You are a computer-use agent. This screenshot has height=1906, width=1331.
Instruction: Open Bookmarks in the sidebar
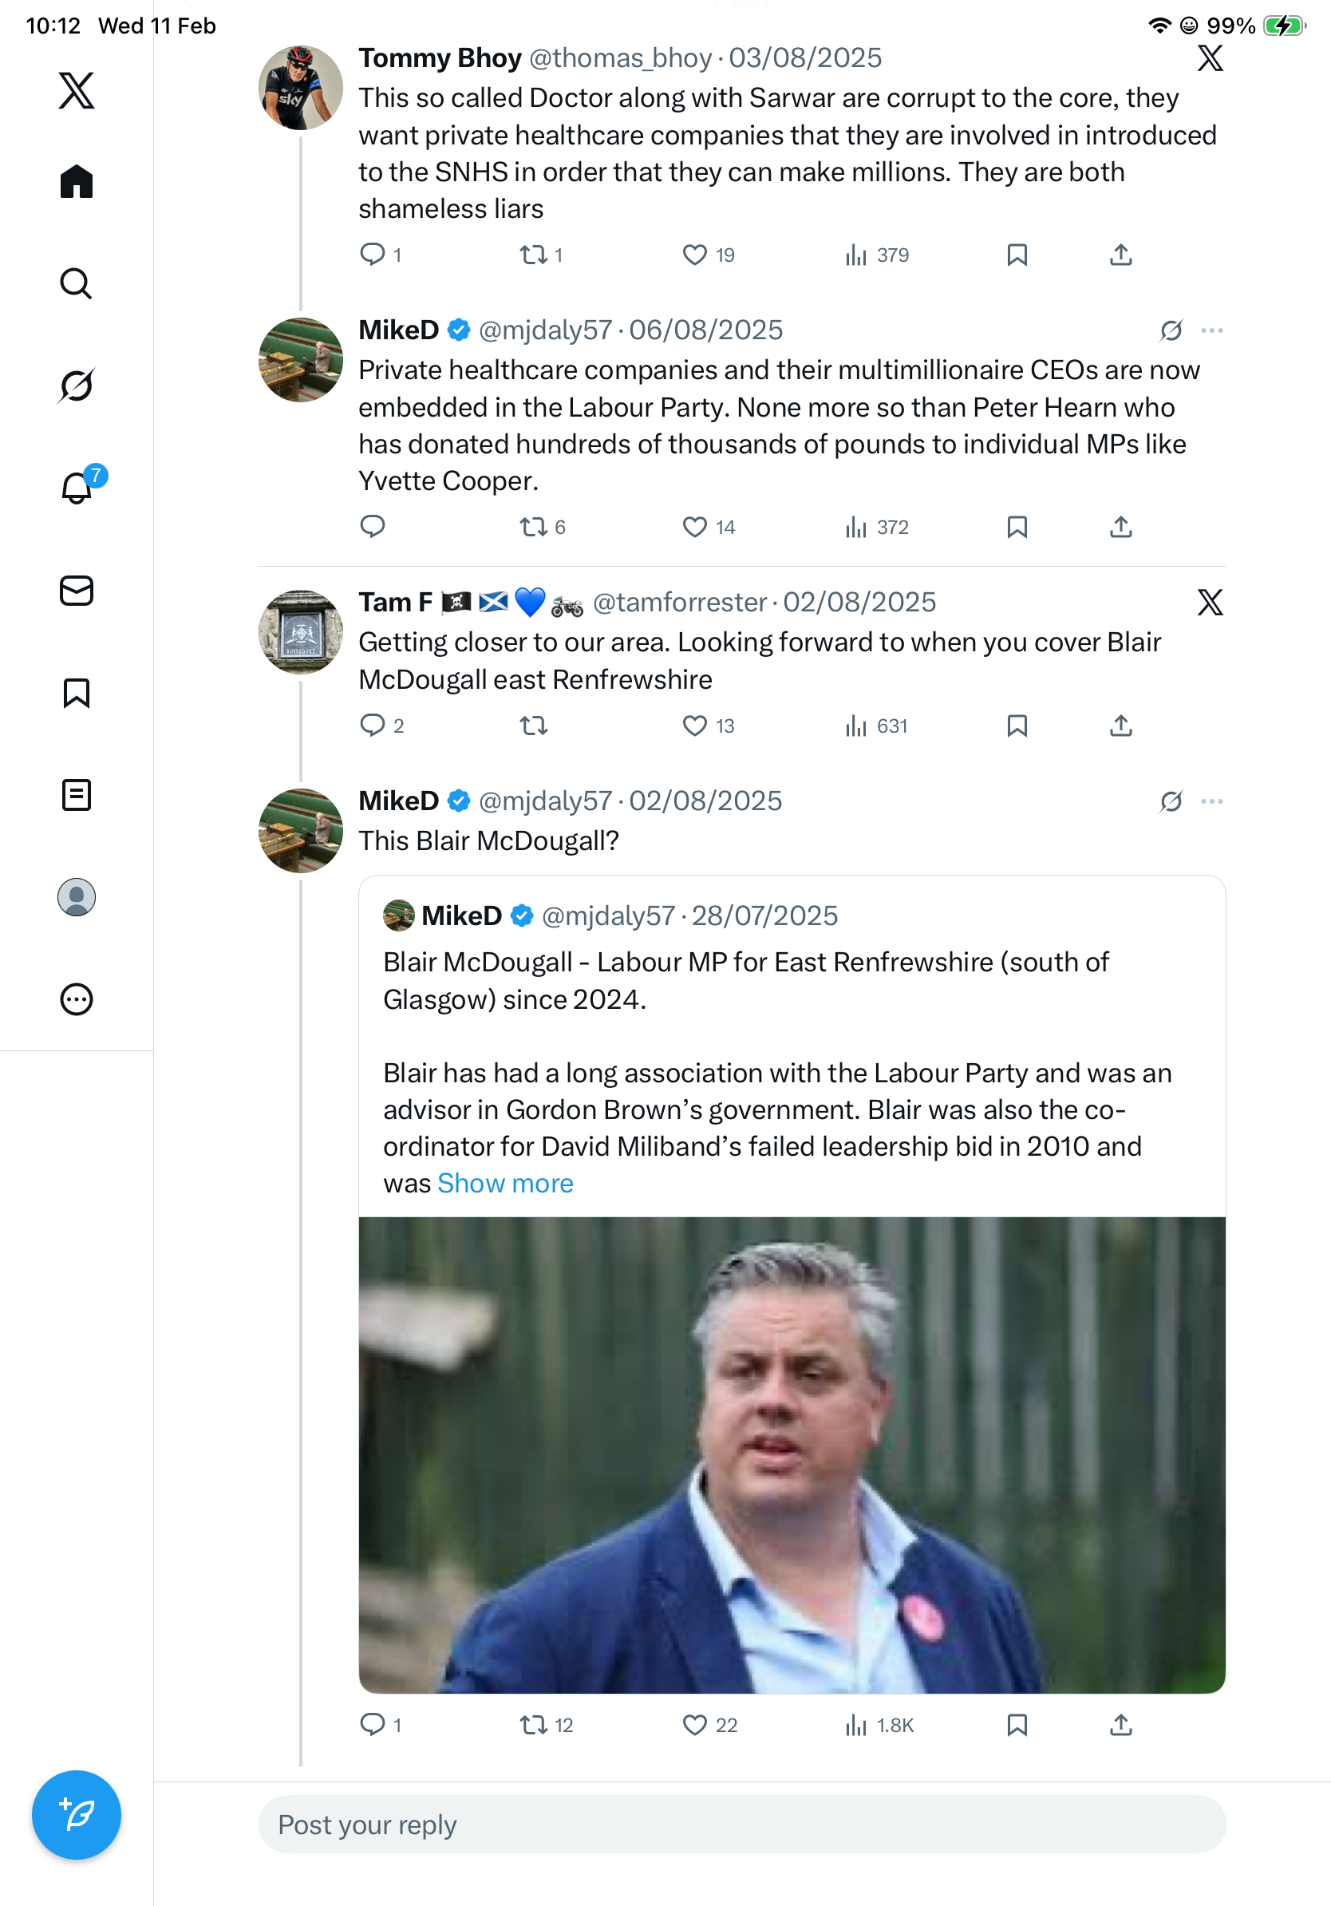pos(77,693)
